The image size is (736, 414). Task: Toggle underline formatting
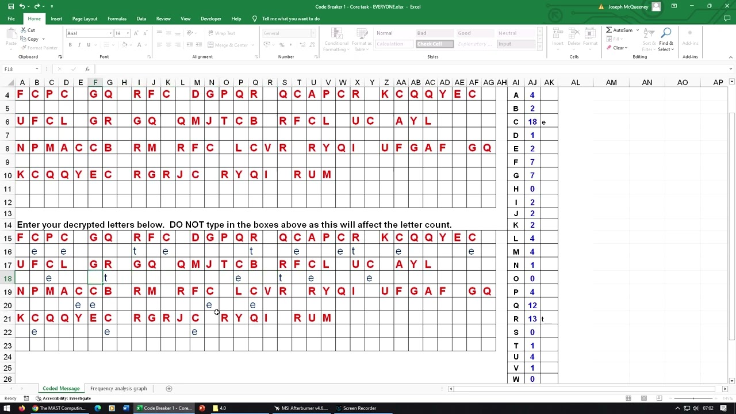point(88,45)
